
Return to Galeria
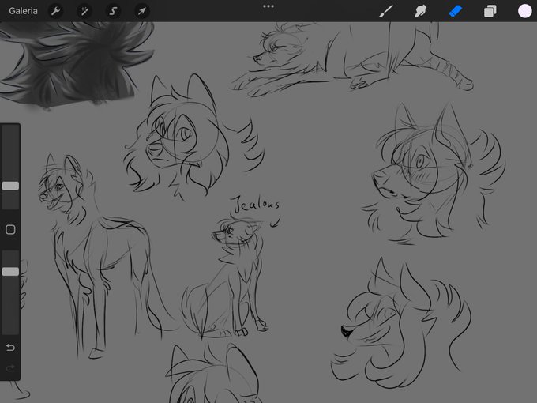coord(23,11)
